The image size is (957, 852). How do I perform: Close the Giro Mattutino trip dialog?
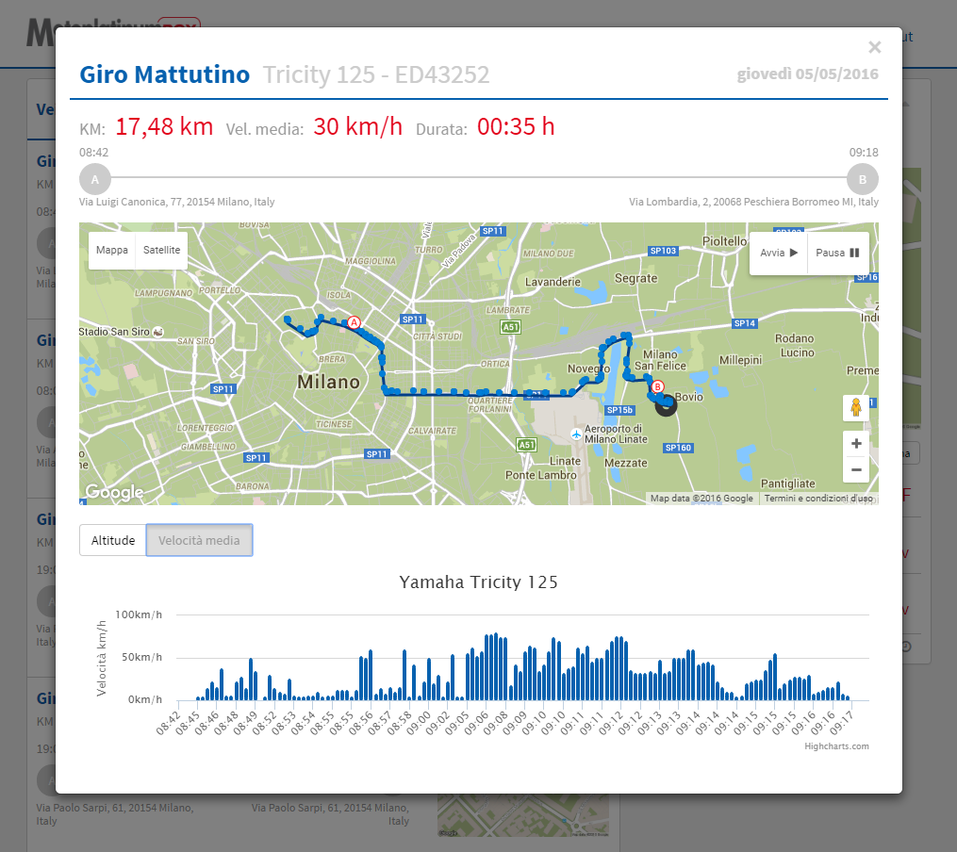tap(874, 47)
